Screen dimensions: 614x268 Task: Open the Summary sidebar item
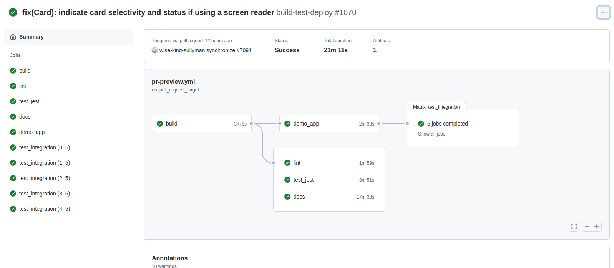[69, 37]
